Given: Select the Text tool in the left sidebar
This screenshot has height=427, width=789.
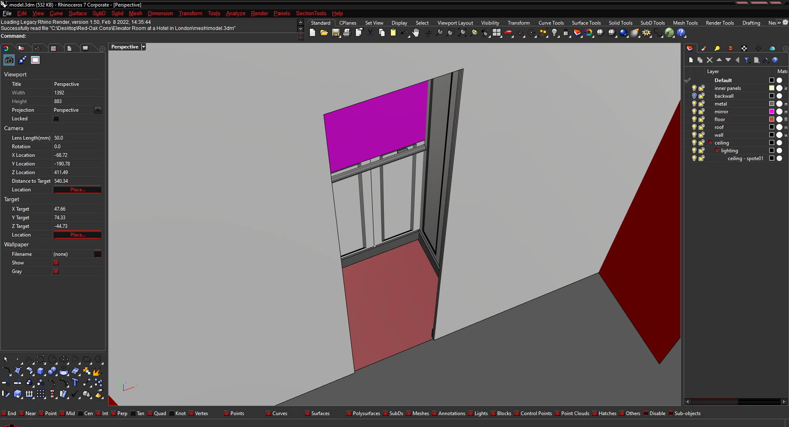Looking at the screenshot, I should 75,382.
